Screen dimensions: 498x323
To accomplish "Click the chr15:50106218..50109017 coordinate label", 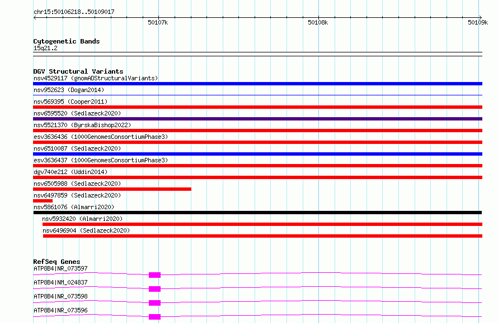I will (x=74, y=12).
